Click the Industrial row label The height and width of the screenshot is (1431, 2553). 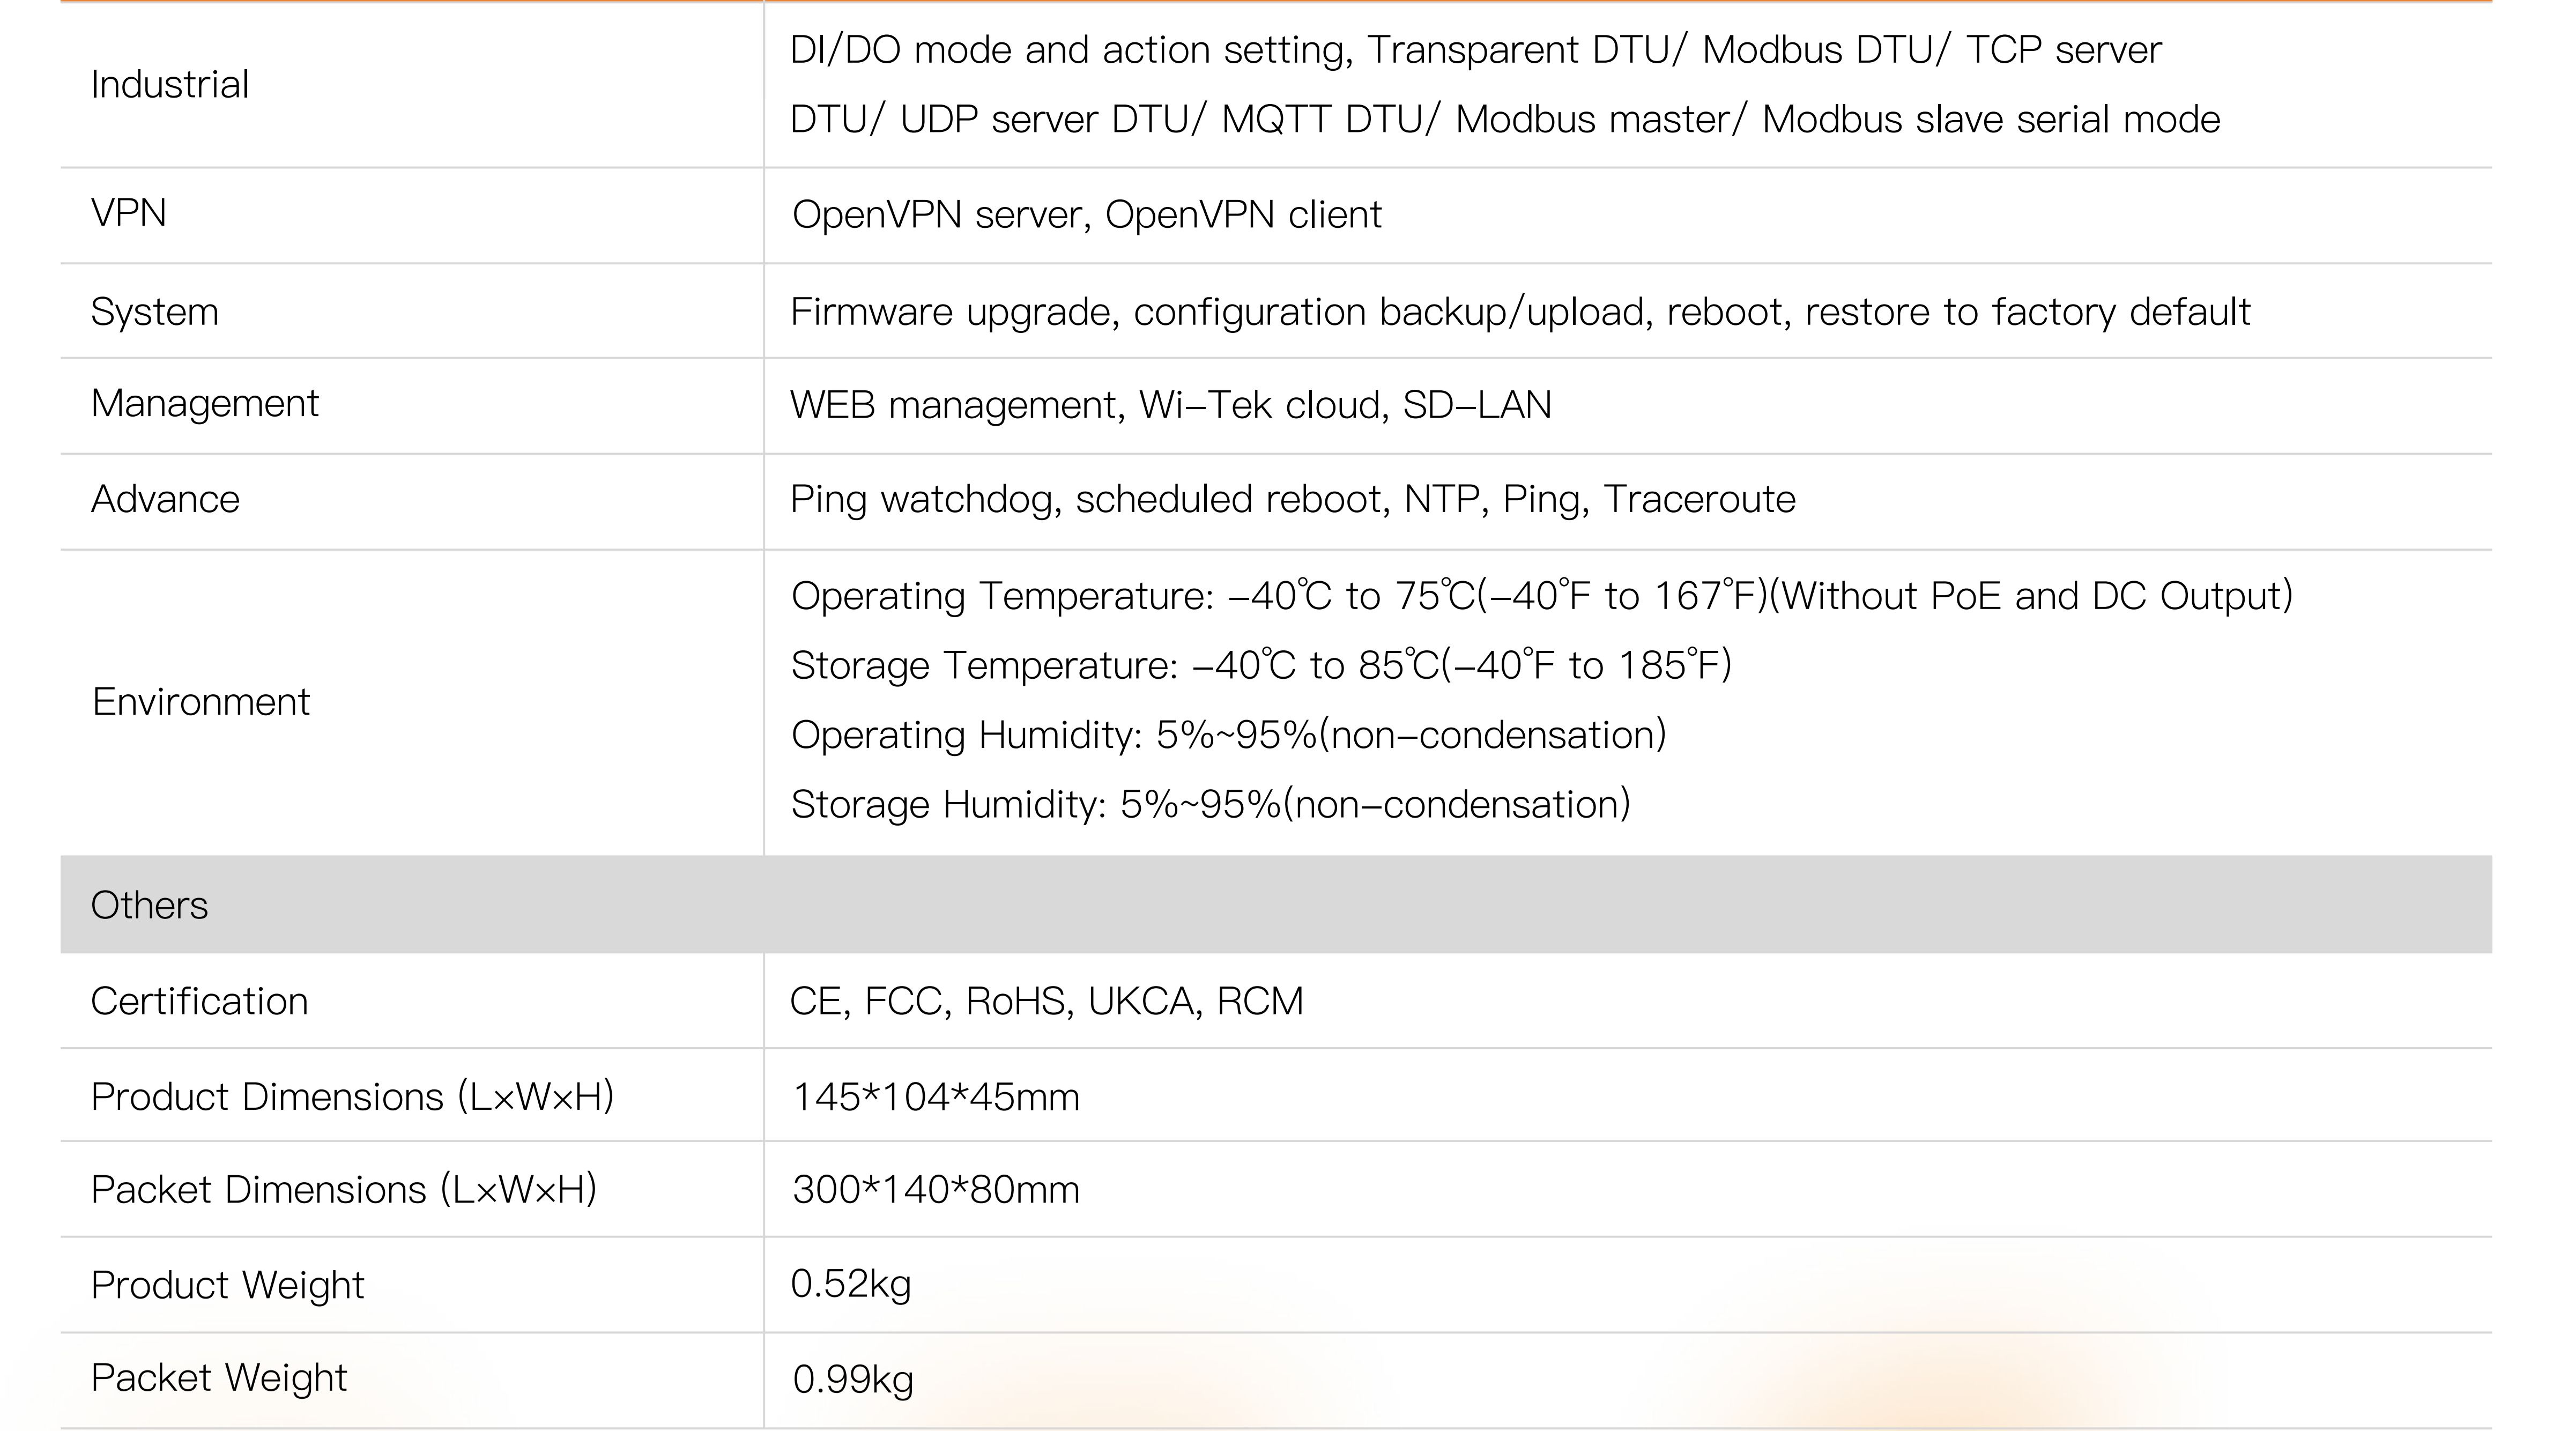pyautogui.click(x=169, y=84)
